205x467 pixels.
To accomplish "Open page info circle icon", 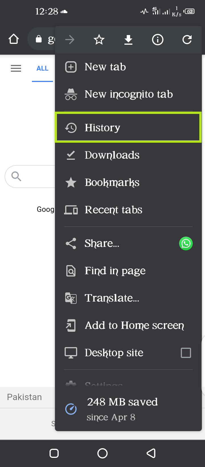I will (x=158, y=40).
